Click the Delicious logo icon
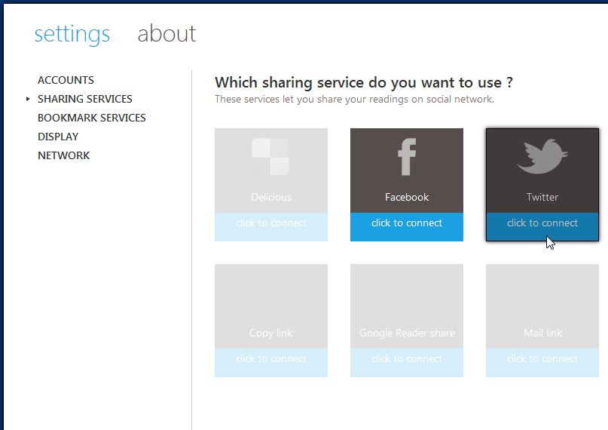The width and height of the screenshot is (608, 430). pyautogui.click(x=270, y=157)
